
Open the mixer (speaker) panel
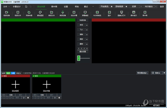pos(157,73)
